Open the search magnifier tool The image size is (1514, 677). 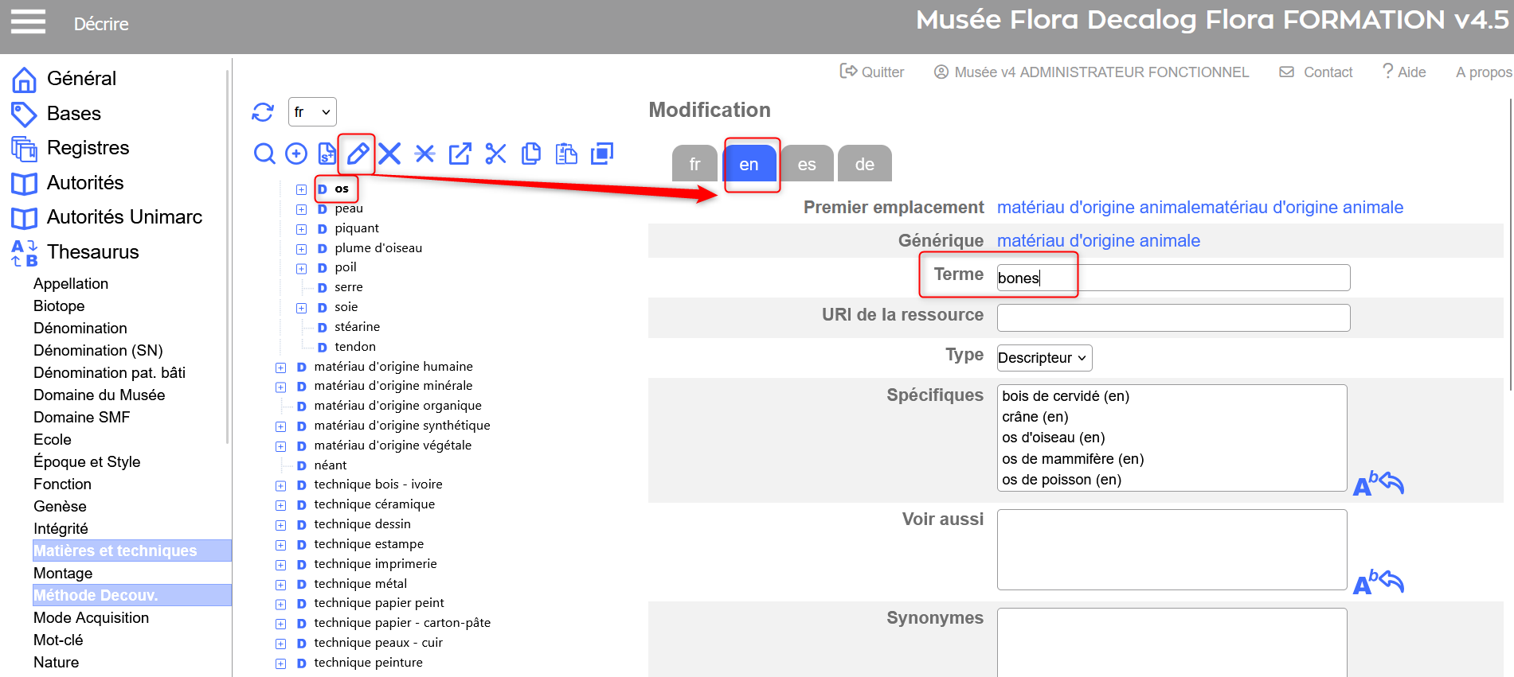pyautogui.click(x=264, y=154)
